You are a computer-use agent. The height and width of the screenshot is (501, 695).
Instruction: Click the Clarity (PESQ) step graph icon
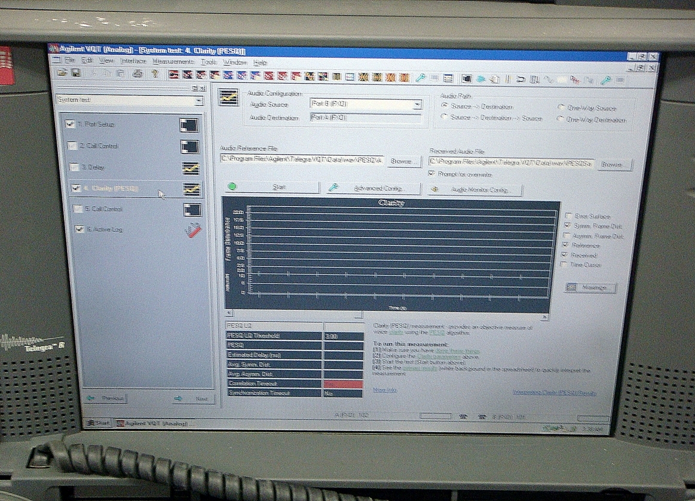pyautogui.click(x=192, y=189)
